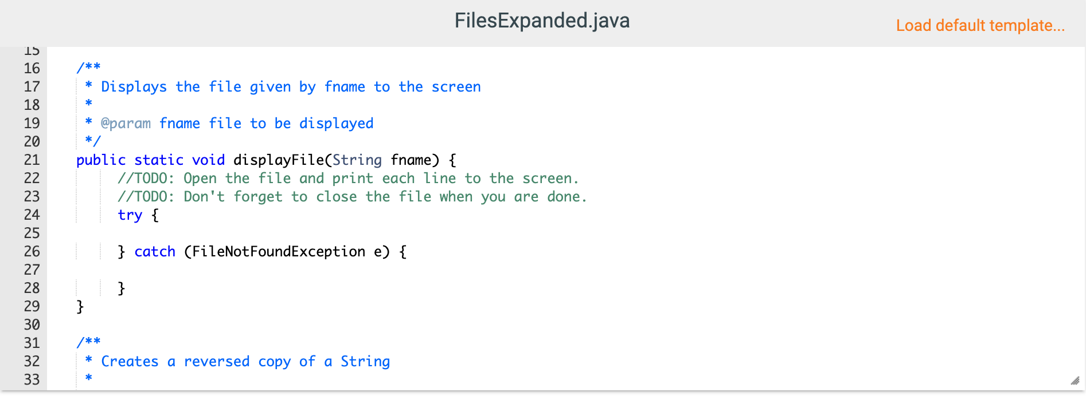Click 'Creates a reversed copy of a String' comment
The width and height of the screenshot is (1086, 396).
[245, 362]
